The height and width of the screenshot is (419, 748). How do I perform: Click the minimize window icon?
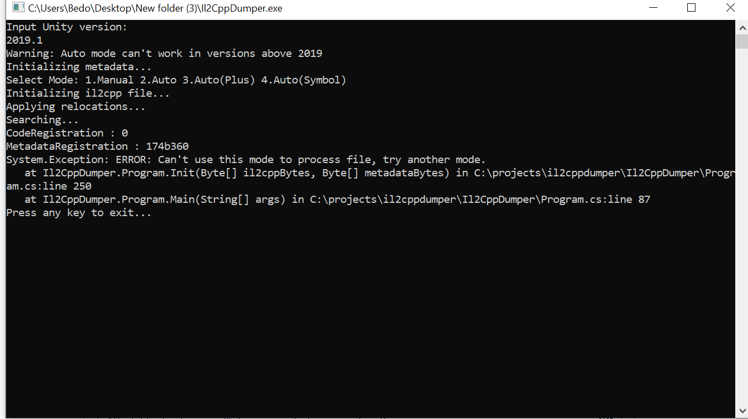(x=652, y=8)
